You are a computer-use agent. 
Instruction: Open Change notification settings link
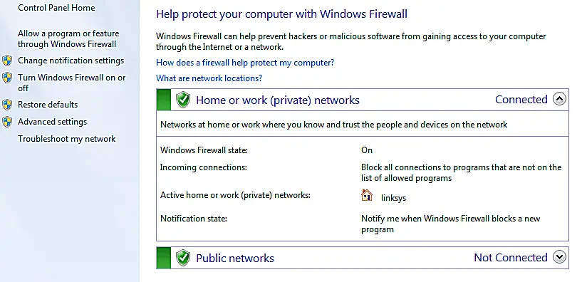pos(71,61)
